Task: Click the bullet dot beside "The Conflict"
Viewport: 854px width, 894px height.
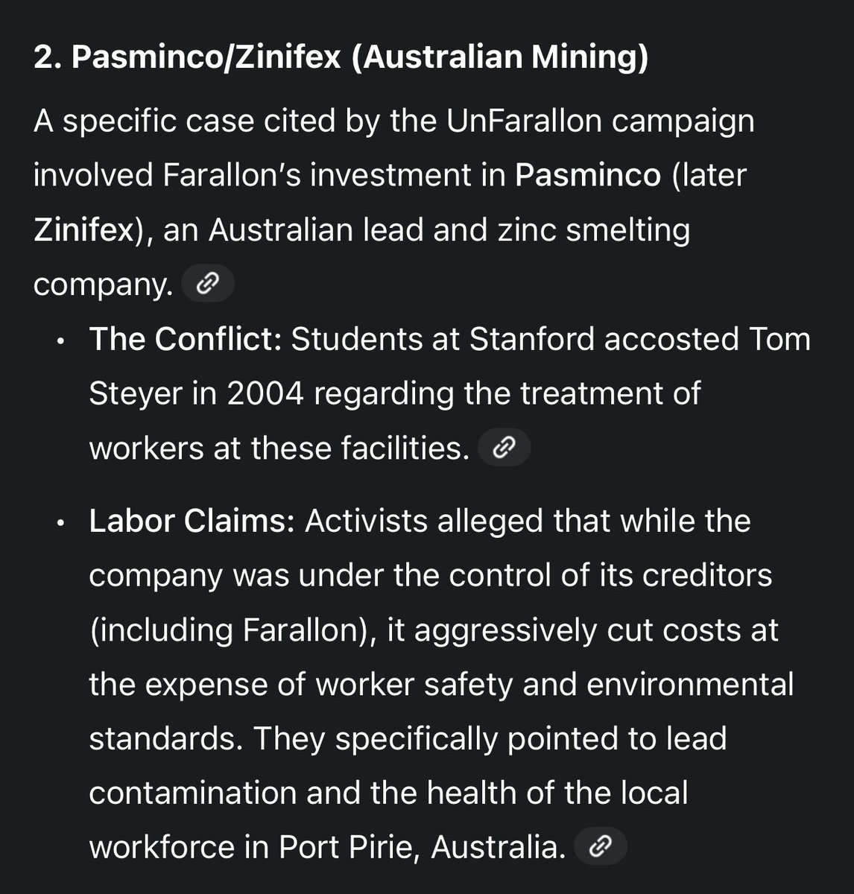Action: coord(62,343)
